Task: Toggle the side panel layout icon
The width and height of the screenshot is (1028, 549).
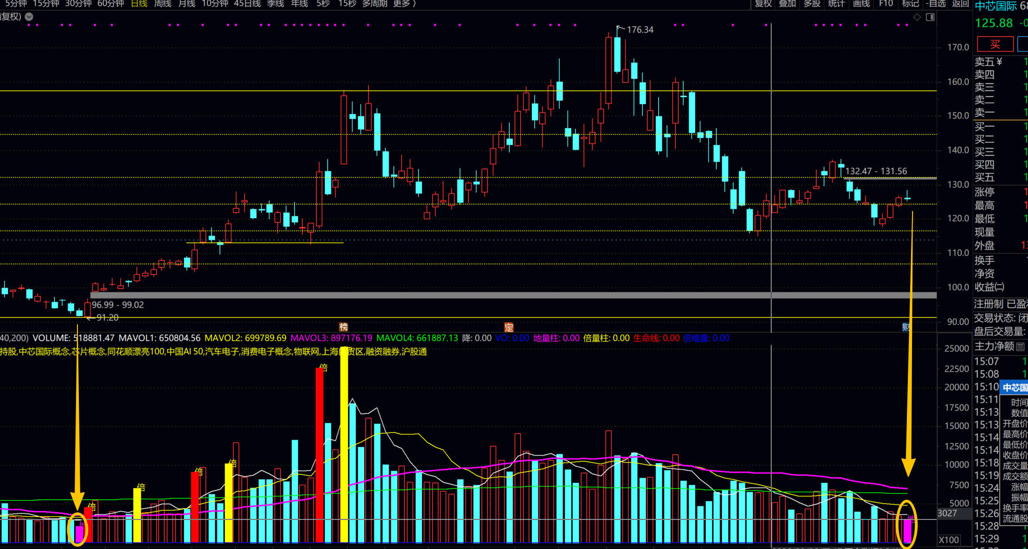Action: pos(930,17)
